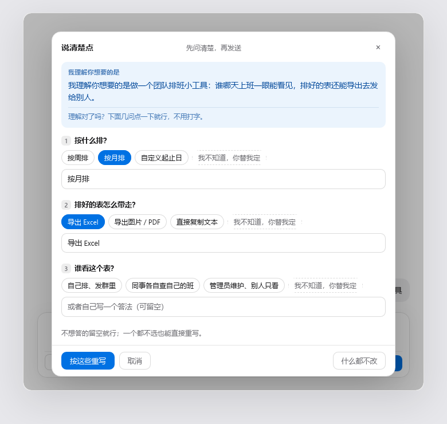Click the question heading 谁看这个表?
The height and width of the screenshot is (424, 447).
[94, 268]
